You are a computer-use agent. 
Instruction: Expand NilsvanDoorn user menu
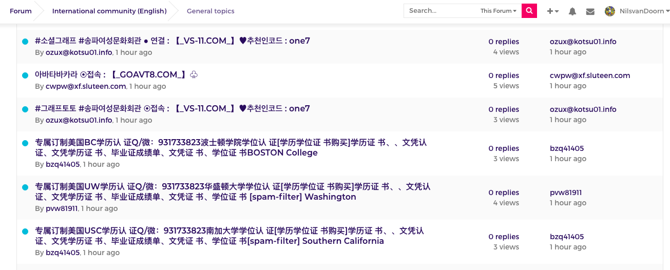[644, 11]
